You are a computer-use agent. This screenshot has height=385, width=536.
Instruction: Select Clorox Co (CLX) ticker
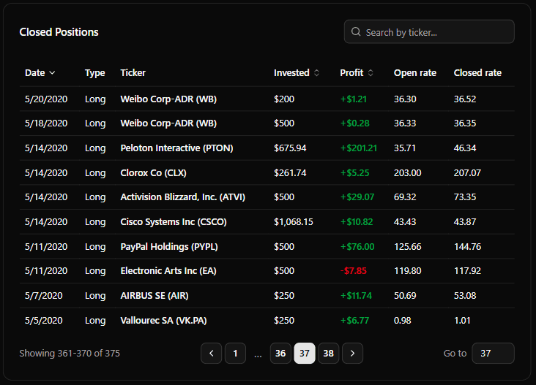tap(154, 173)
